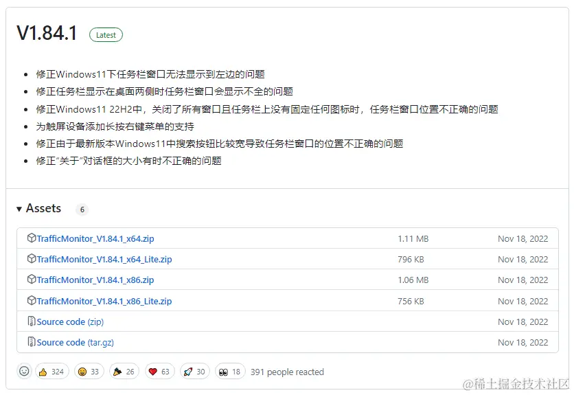
Task: Collapse the Assets section triangle
Action: 19,209
